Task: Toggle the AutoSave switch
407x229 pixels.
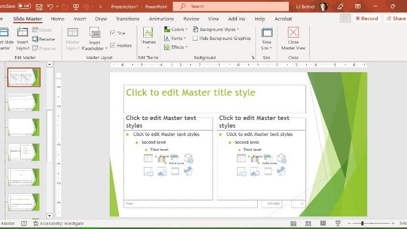Action: [x=24, y=6]
